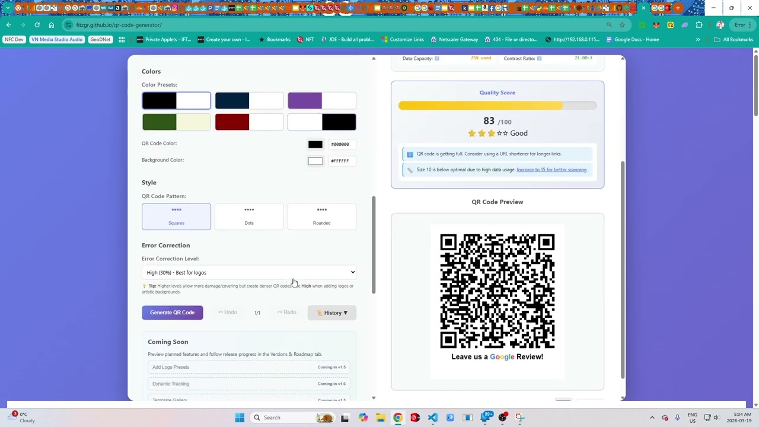Open the Customize Links bookmark

(x=403, y=40)
